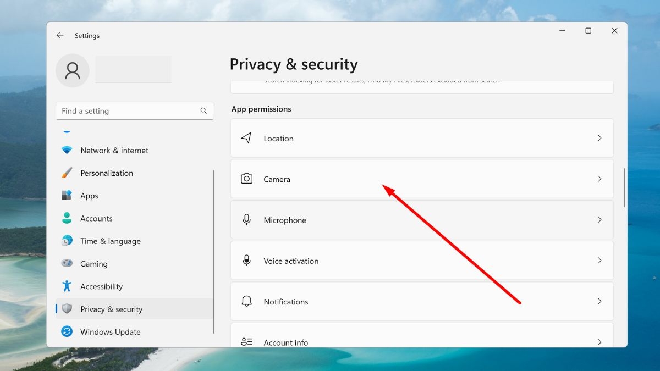
Task: Click the Account info icon
Action: pyautogui.click(x=246, y=342)
